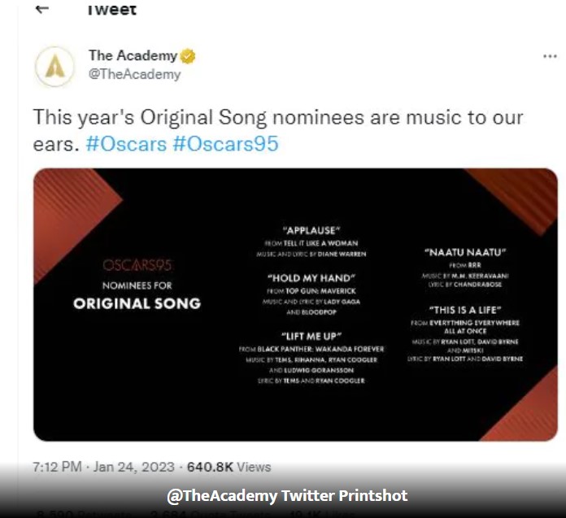Screen dimensions: 566x518
Task: Open the #Oscars95 hashtag
Action: point(225,144)
